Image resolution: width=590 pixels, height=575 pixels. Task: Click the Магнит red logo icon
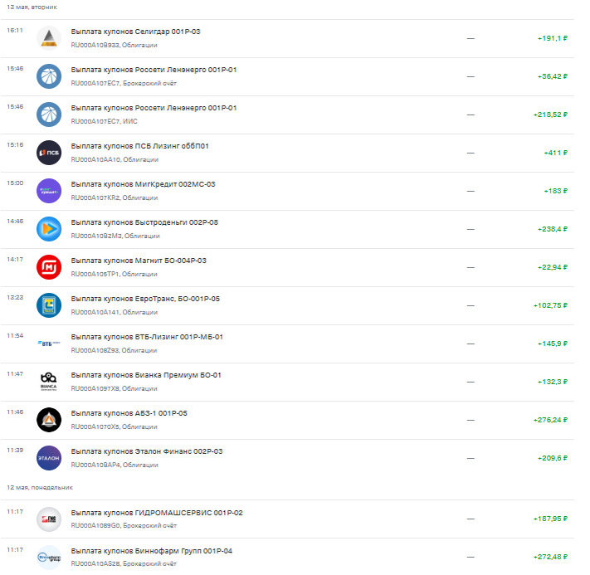49,267
